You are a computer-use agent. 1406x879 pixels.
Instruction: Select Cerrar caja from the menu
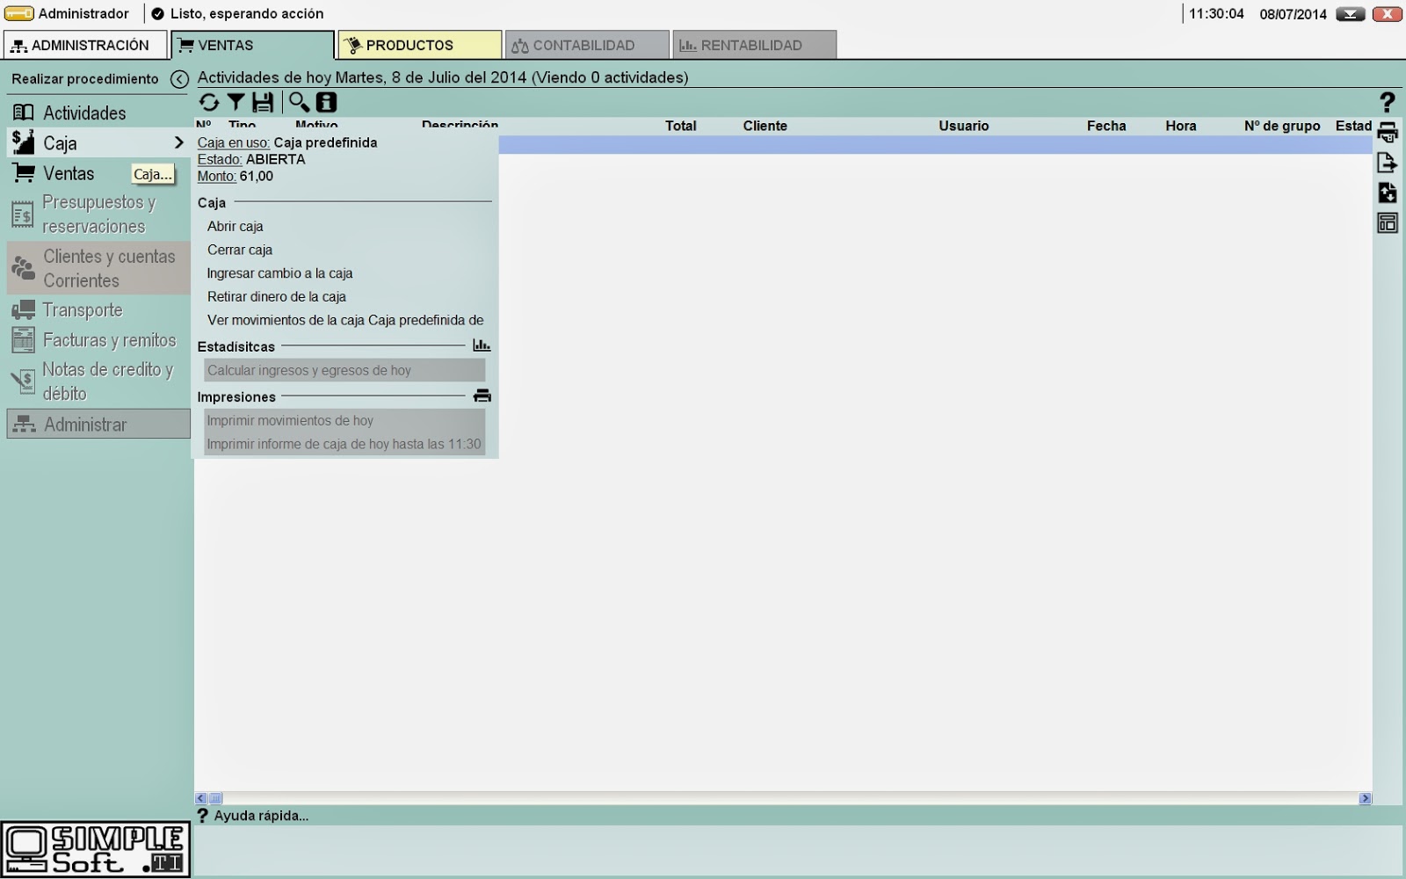point(240,250)
